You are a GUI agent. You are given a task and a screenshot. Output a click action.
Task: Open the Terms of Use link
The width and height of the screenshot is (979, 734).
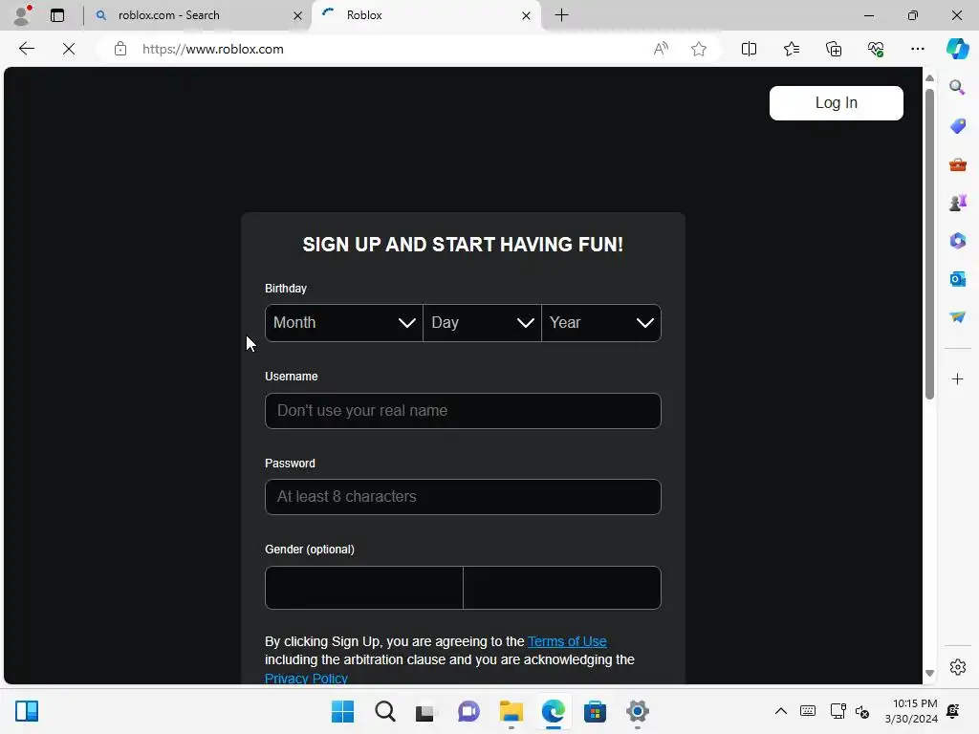point(567,641)
